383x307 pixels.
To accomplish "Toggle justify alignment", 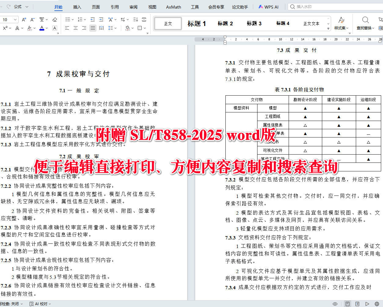I will (x=93, y=28).
